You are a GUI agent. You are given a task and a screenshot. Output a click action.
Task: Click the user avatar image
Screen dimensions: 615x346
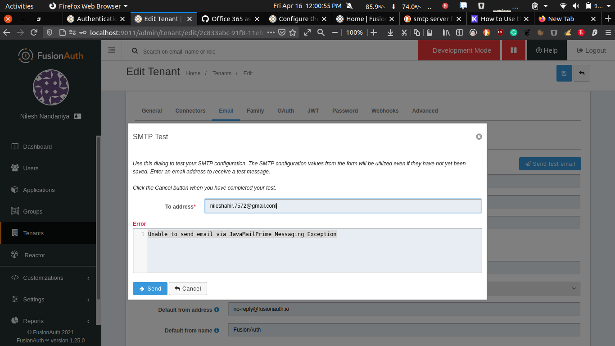[51, 87]
